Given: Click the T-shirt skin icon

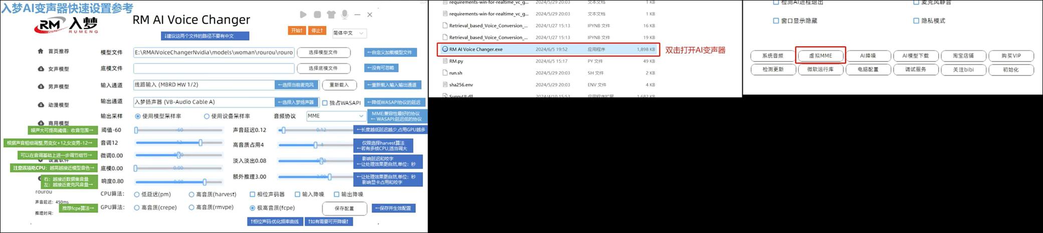Looking at the screenshot, I should coord(331,15).
